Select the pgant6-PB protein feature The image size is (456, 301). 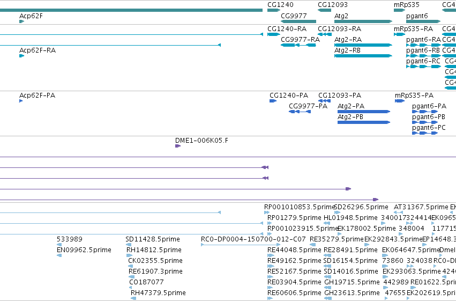tap(425, 122)
